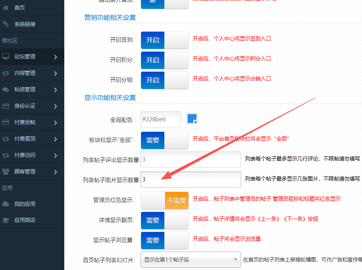This screenshot has width=362, height=270.
Task: Click the chat bubble icon beside 私信管理
Action: (6, 90)
